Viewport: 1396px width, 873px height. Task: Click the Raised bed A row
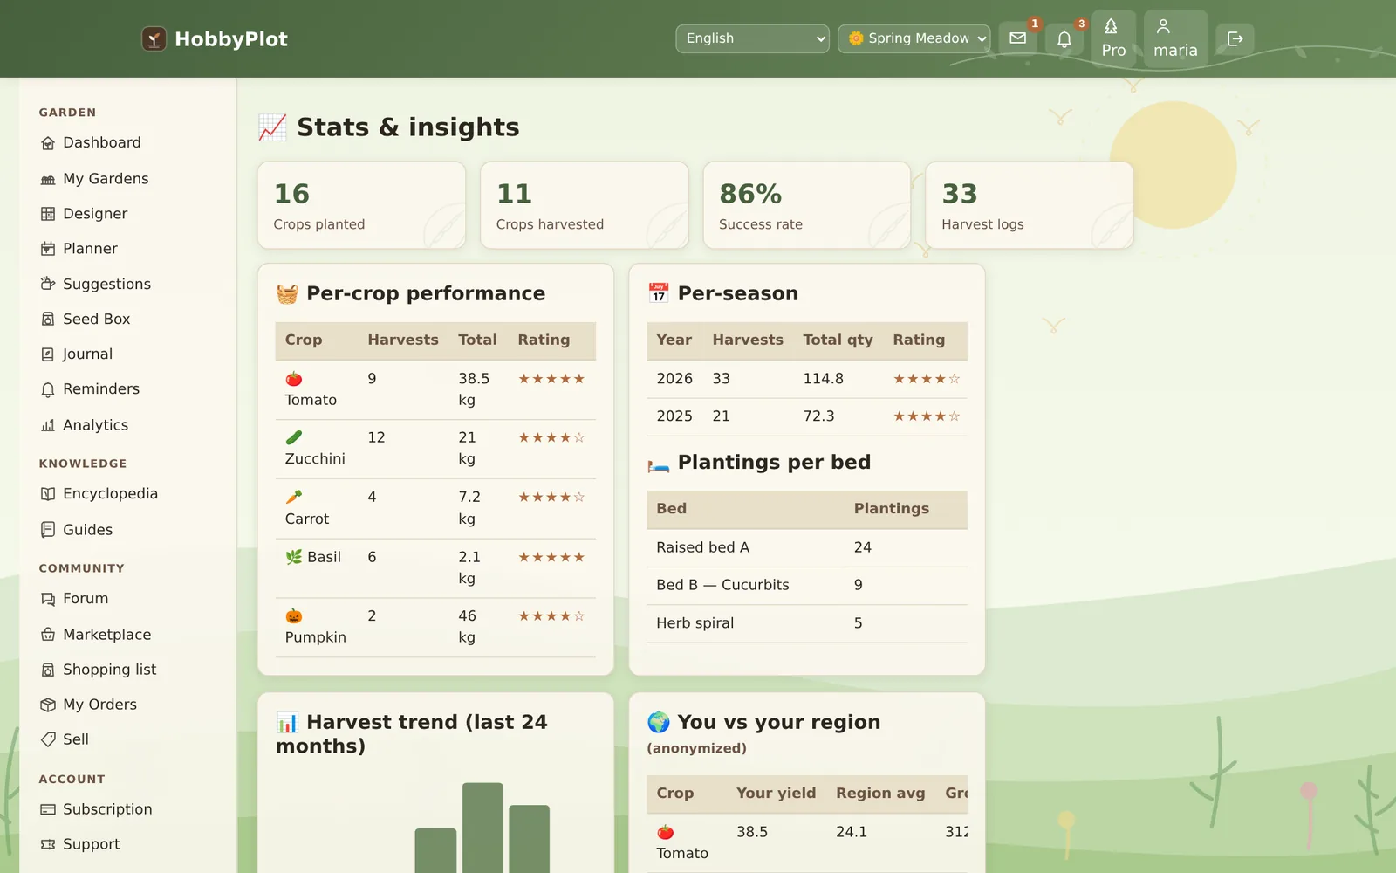(807, 547)
